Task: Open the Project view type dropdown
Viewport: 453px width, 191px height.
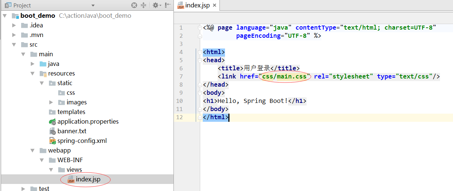Action: click(93, 6)
